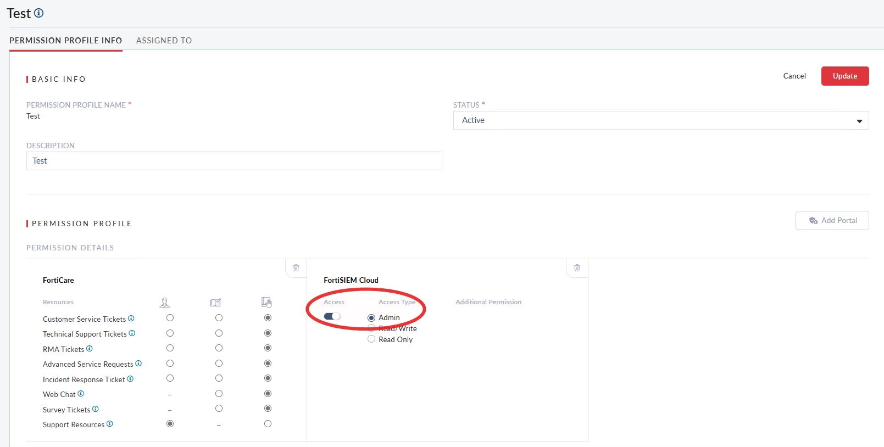This screenshot has width=884, height=447.
Task: Delete the FortiSIEM Cloud portal using its trash icon
Action: click(577, 268)
